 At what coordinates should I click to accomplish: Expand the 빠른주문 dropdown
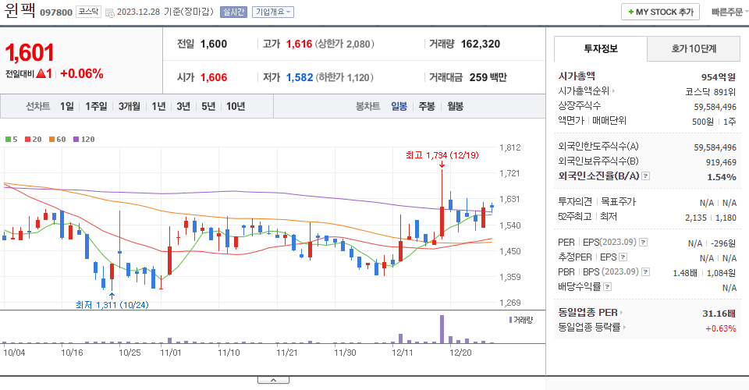click(x=729, y=12)
